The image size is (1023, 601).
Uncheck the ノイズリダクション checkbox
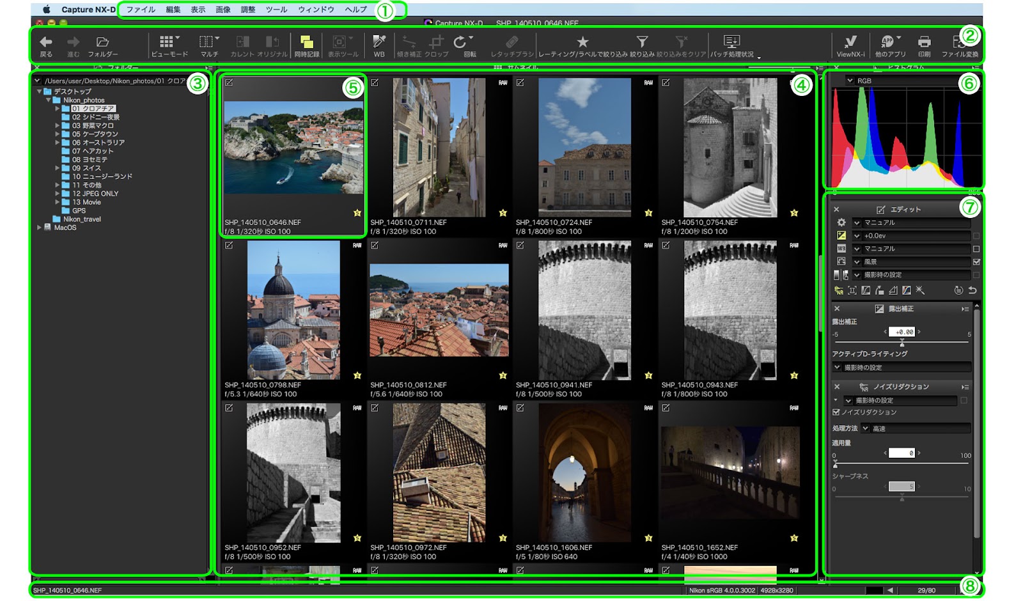tap(836, 412)
